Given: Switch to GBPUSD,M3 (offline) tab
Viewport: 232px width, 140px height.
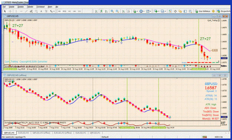Looking at the screenshot, I should click(x=41, y=133).
